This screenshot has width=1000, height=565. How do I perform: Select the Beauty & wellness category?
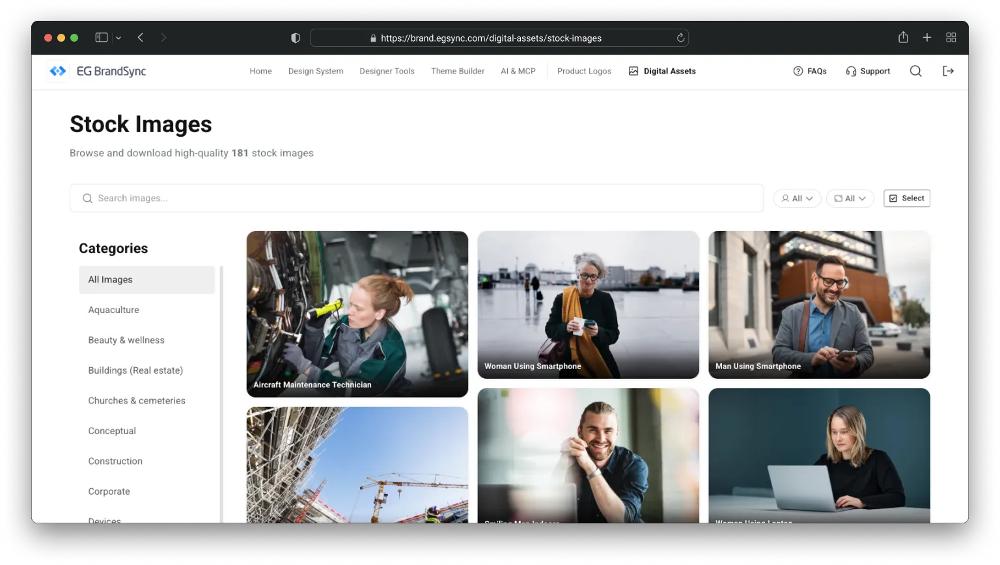click(147, 340)
